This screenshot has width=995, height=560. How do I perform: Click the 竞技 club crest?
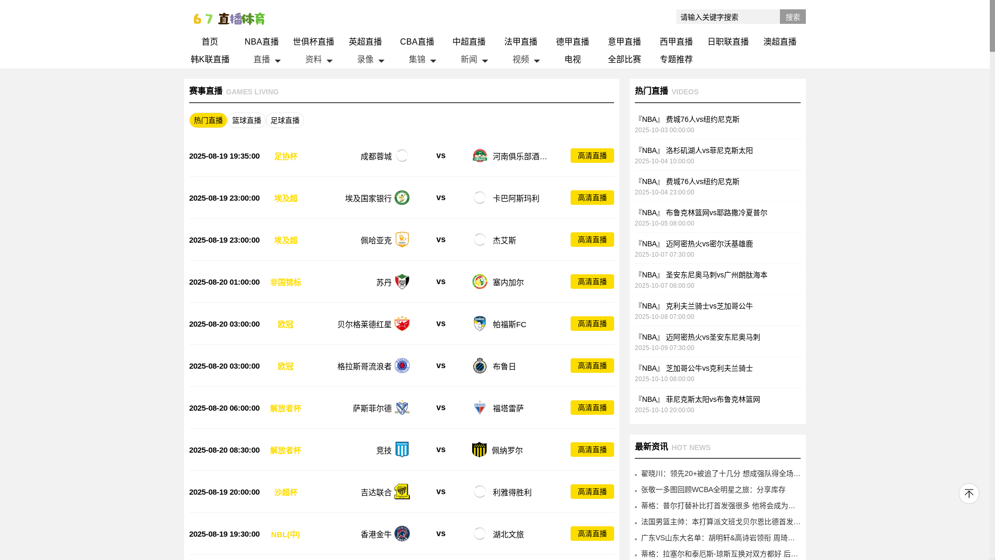pos(402,450)
